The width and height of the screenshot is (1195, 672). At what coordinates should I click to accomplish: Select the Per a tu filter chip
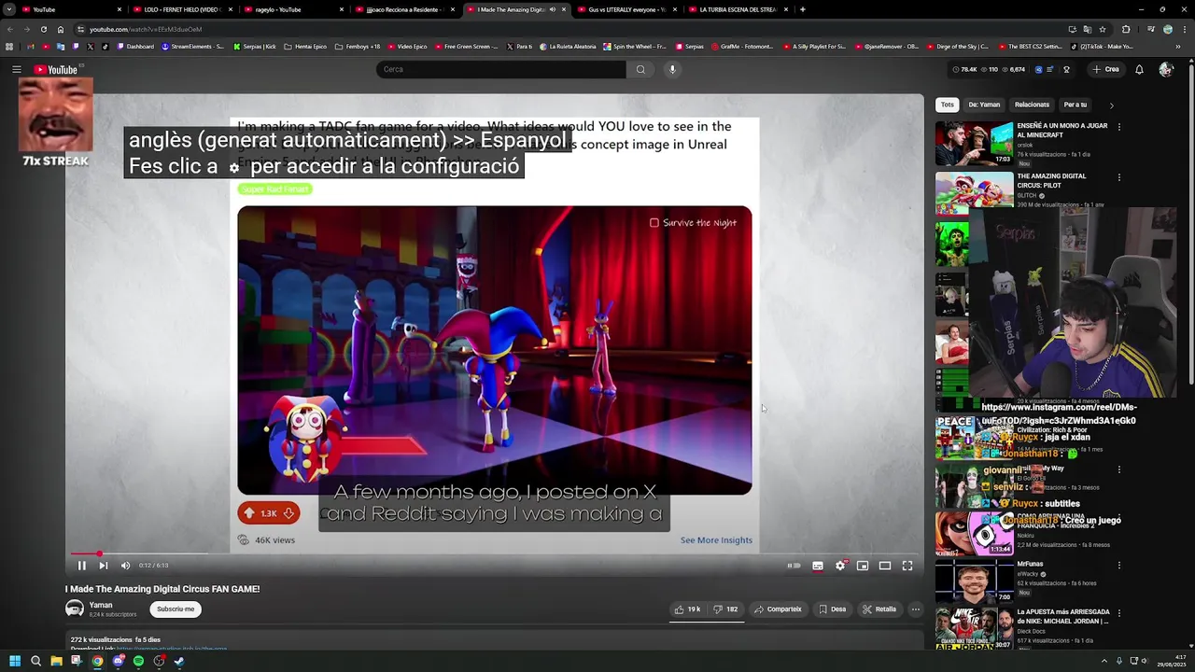tap(1075, 105)
